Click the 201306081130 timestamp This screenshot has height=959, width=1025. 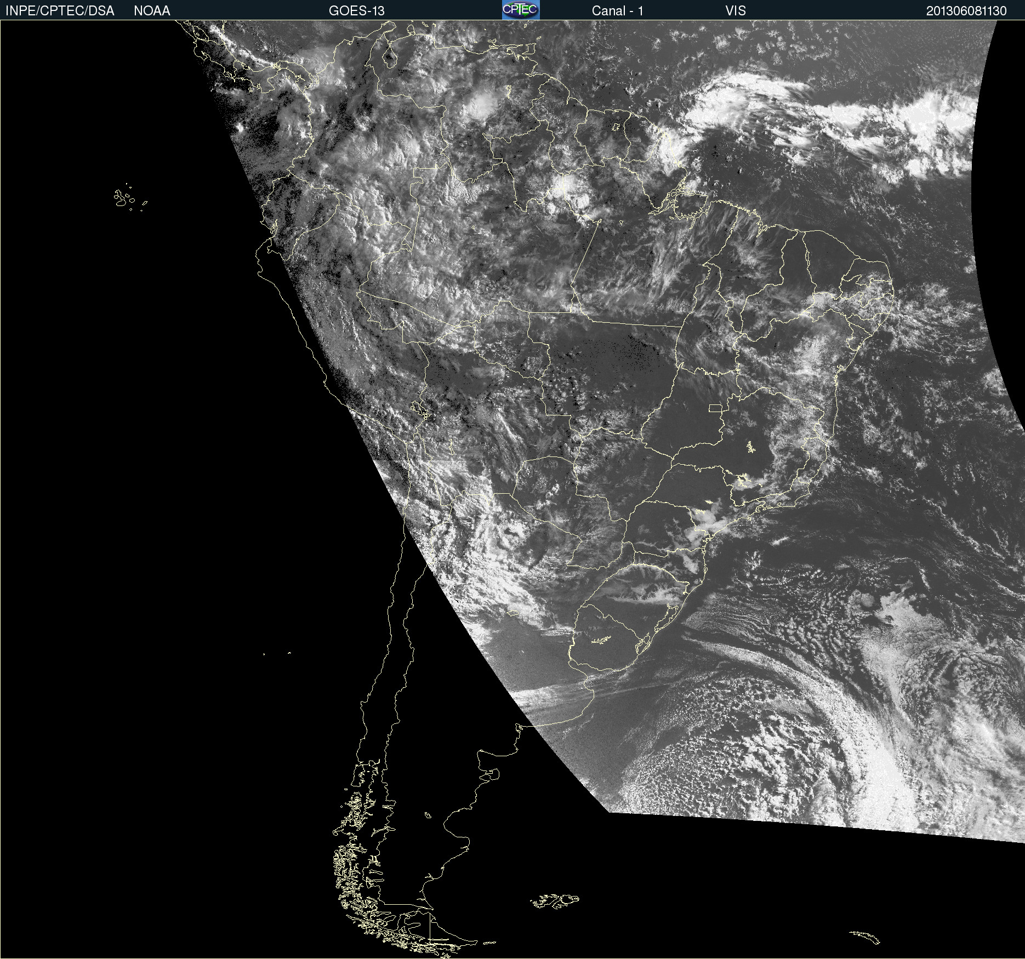966,11
